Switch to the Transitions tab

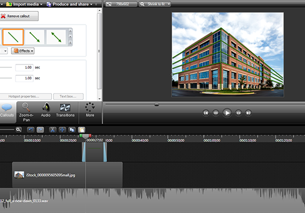[x=65, y=110]
